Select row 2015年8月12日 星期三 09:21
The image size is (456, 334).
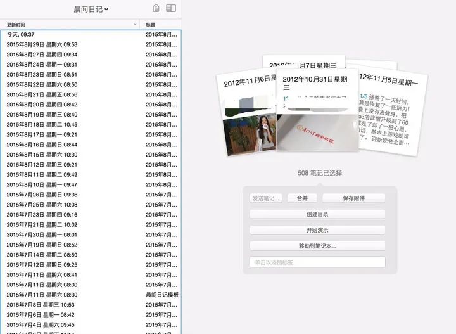(x=91, y=165)
